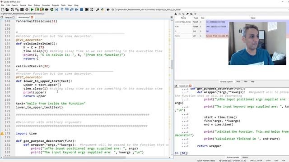Image resolution: width=289 pixels, height=162 pixels.
Task: Open the View menu
Action: (x=70, y=5)
